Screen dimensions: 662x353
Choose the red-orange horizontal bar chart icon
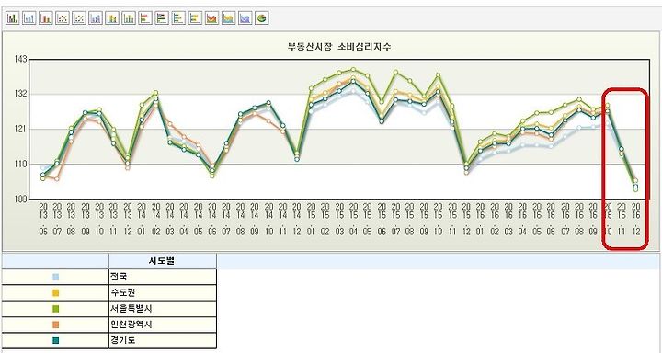(x=145, y=18)
